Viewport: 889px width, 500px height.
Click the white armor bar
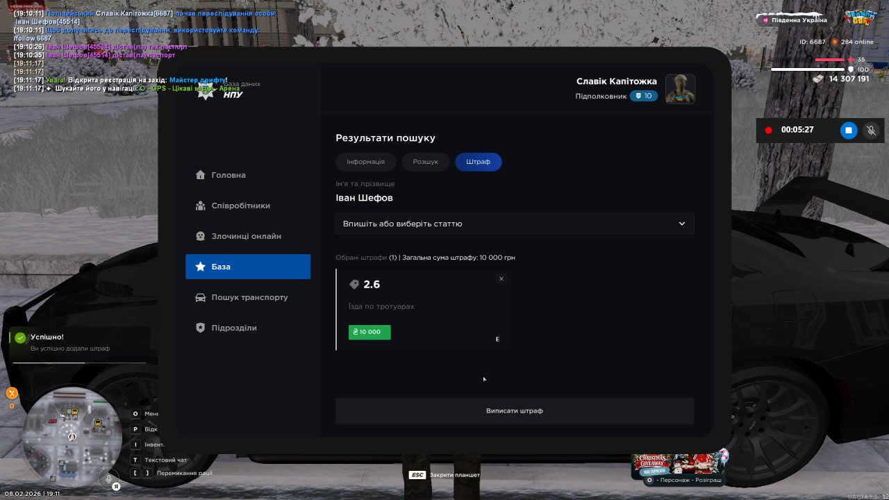pyautogui.click(x=808, y=69)
